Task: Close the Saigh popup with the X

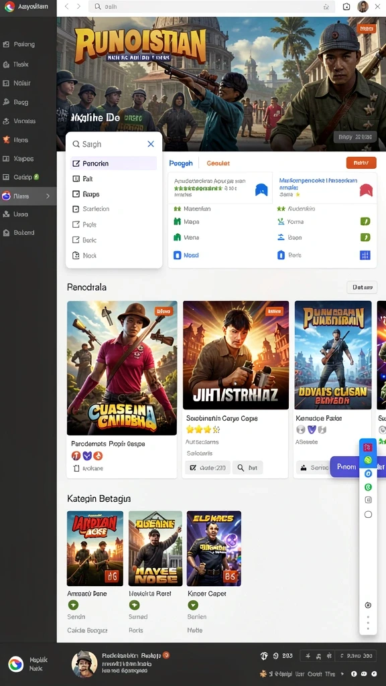Action: (151, 144)
